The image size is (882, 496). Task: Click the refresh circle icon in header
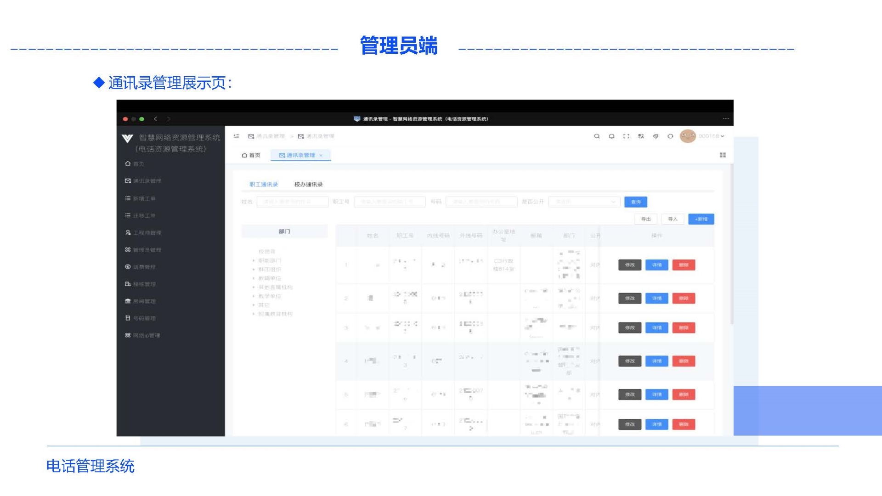(670, 136)
